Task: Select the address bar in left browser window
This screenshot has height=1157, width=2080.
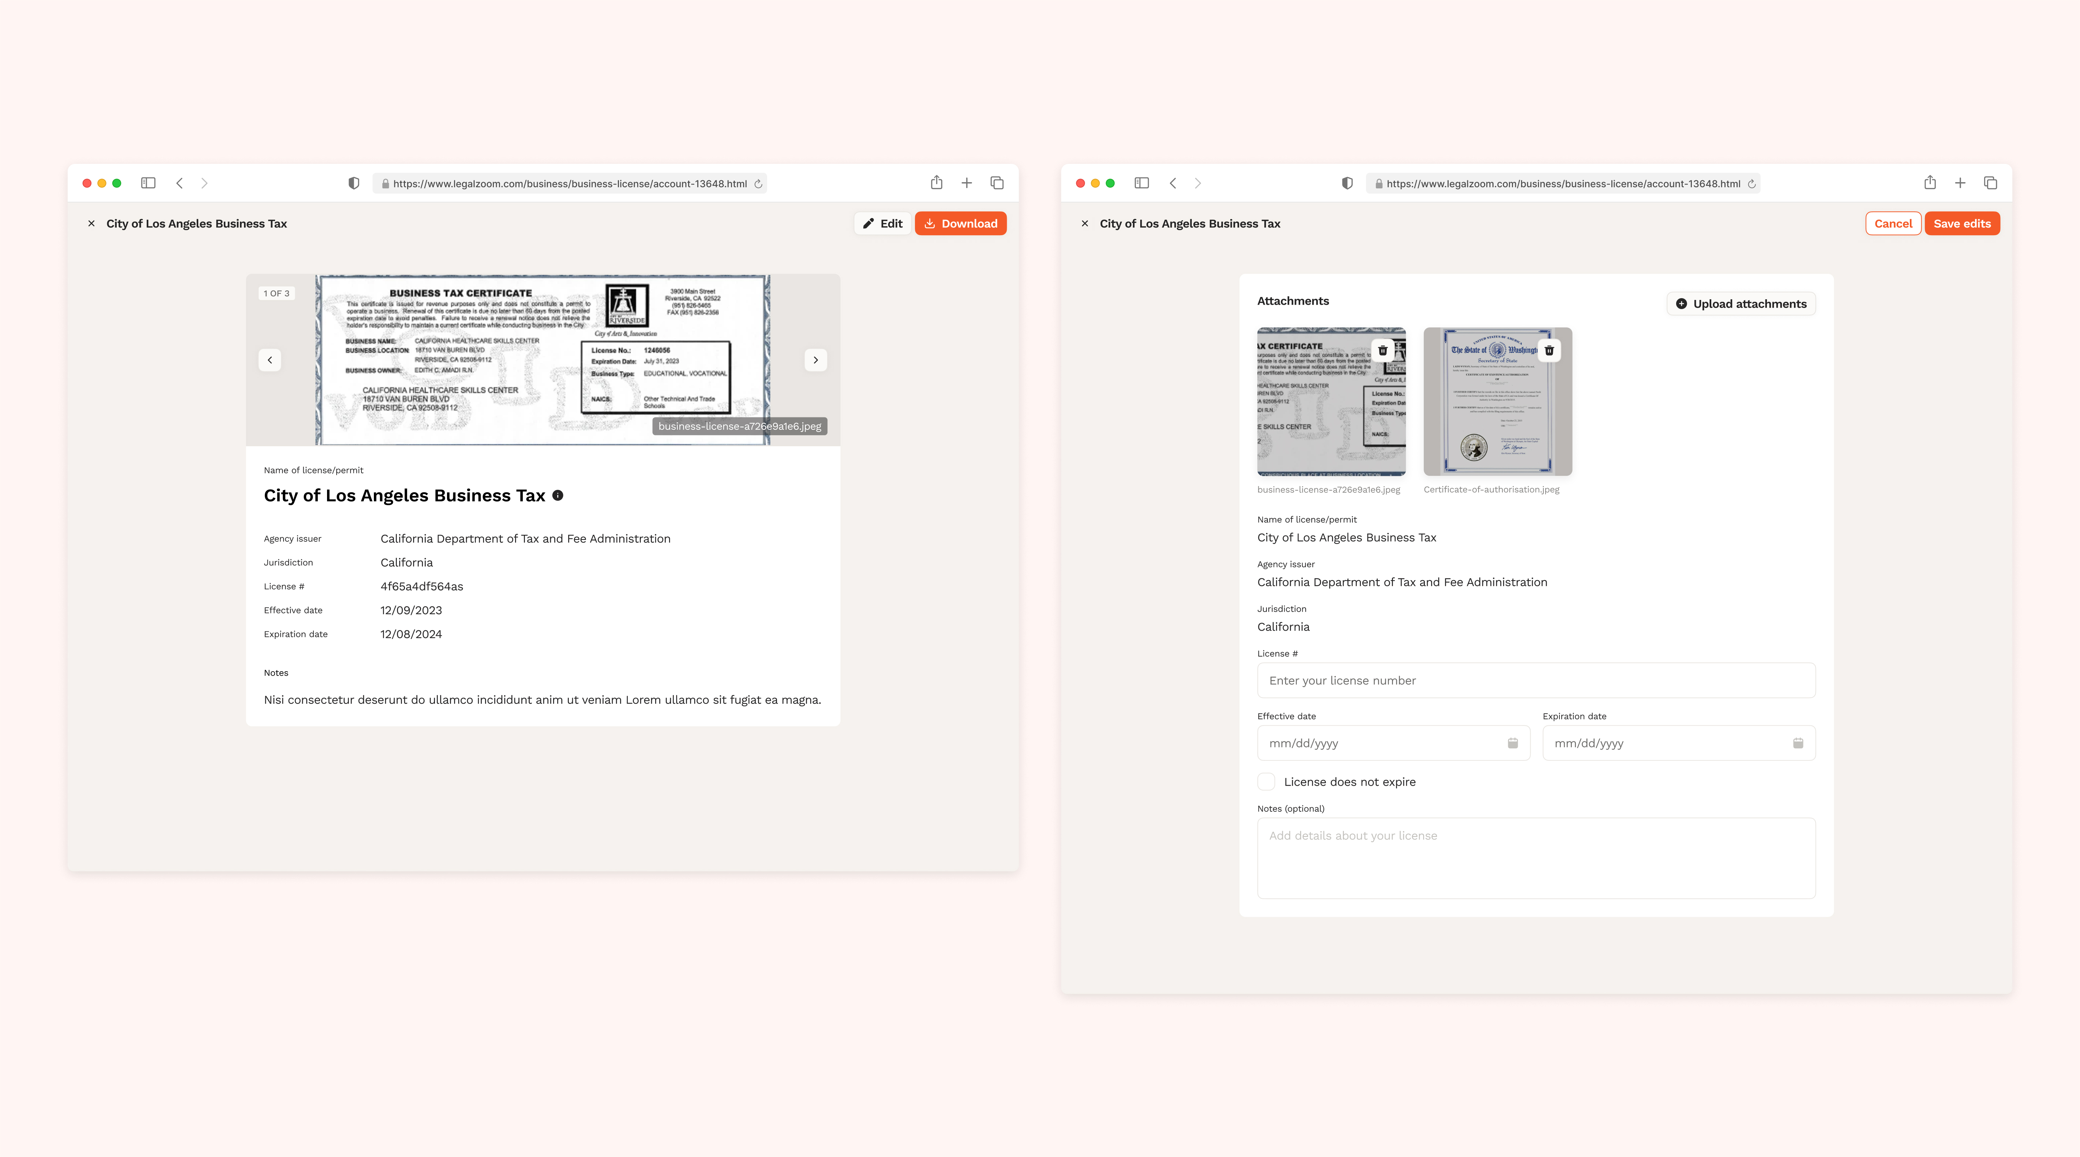Action: (x=569, y=184)
